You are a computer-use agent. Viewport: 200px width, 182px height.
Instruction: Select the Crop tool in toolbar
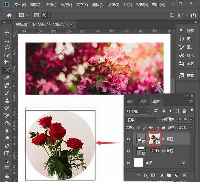point(7,63)
